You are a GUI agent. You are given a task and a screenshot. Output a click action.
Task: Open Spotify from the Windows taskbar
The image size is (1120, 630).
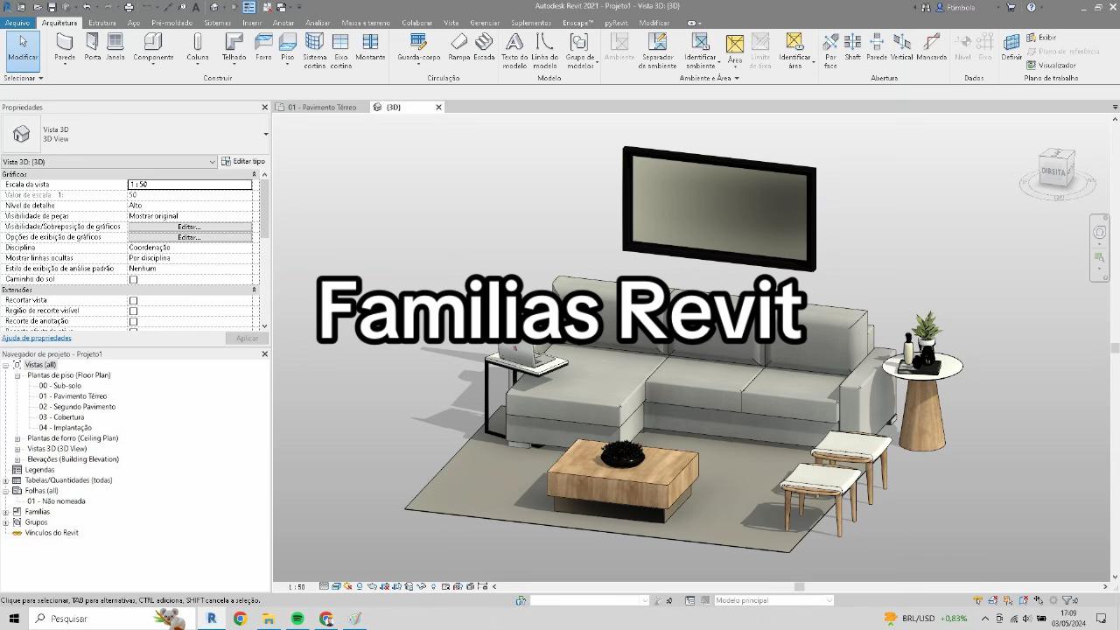click(x=297, y=619)
